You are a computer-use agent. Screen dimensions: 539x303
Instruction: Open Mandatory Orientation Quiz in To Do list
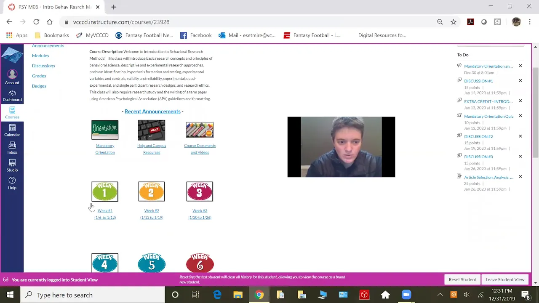point(488,116)
